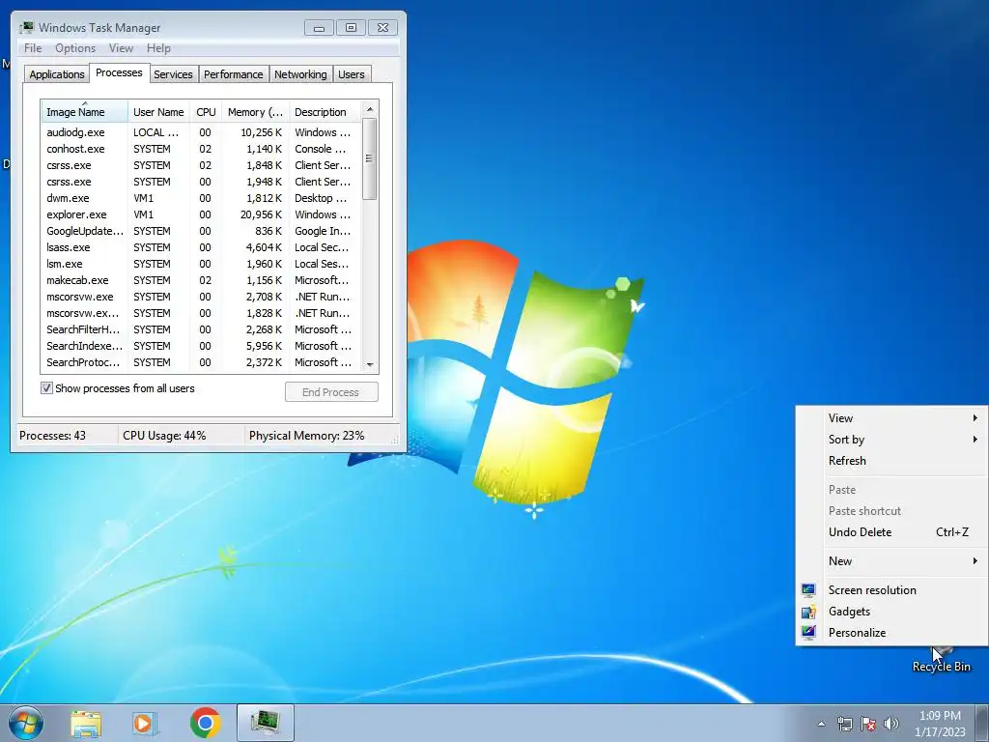Expand the Sort by submenu
The height and width of the screenshot is (742, 989).
[x=891, y=440]
